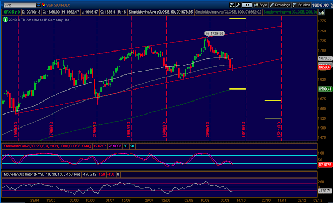Click the chart options icon below Studies

[x=322, y=12]
